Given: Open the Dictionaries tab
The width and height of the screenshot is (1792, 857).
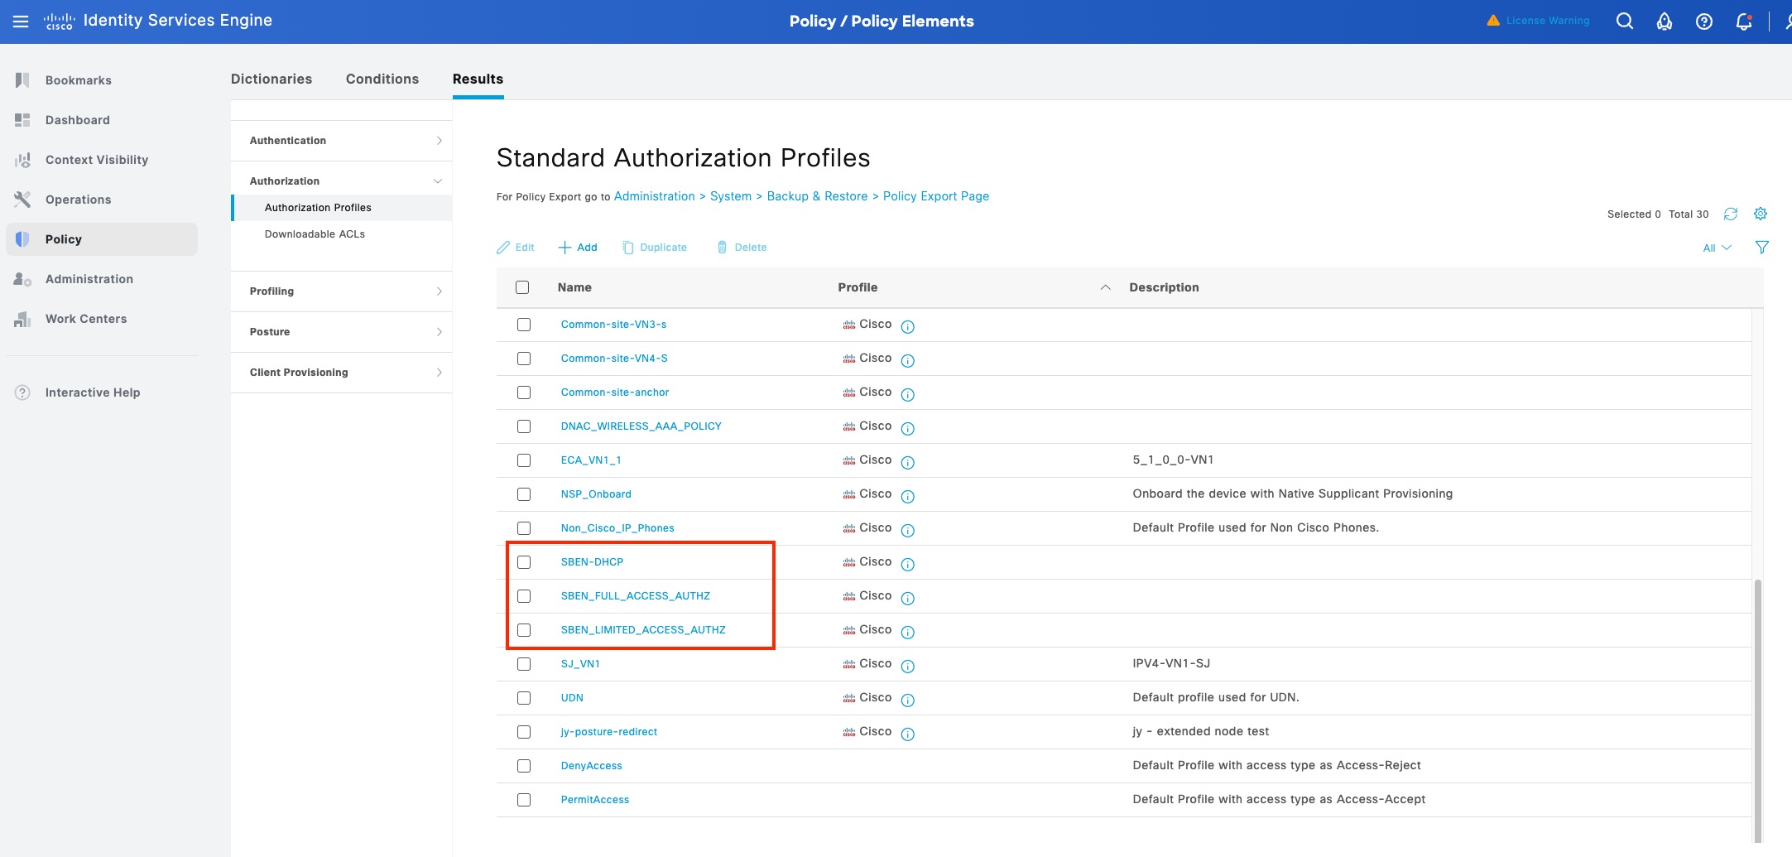Looking at the screenshot, I should 271,79.
